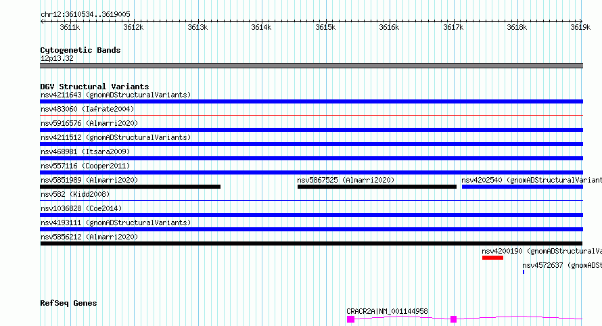Select the blue bar under nsv4202540

[523, 187]
